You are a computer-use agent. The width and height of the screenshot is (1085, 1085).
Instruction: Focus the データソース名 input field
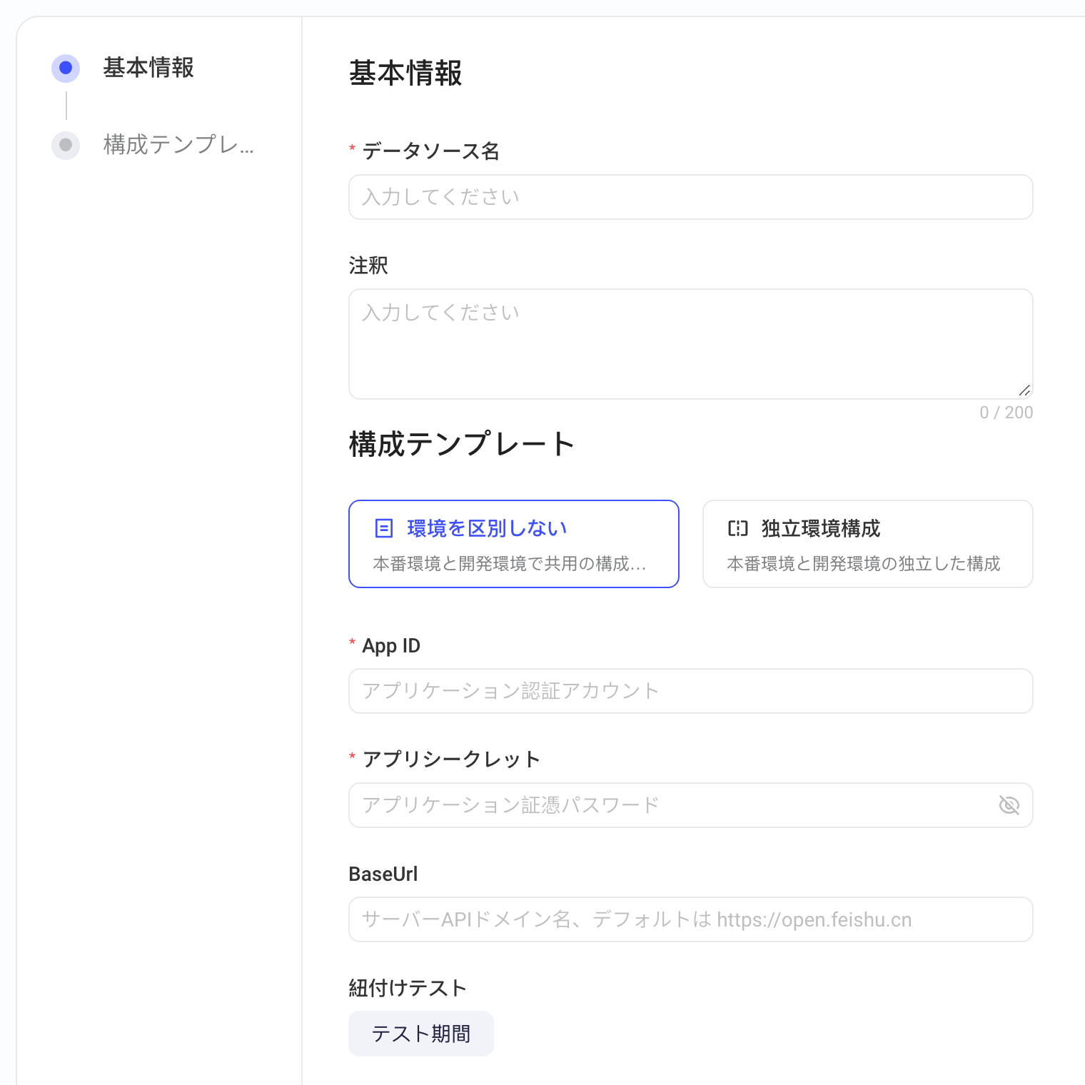tap(690, 197)
